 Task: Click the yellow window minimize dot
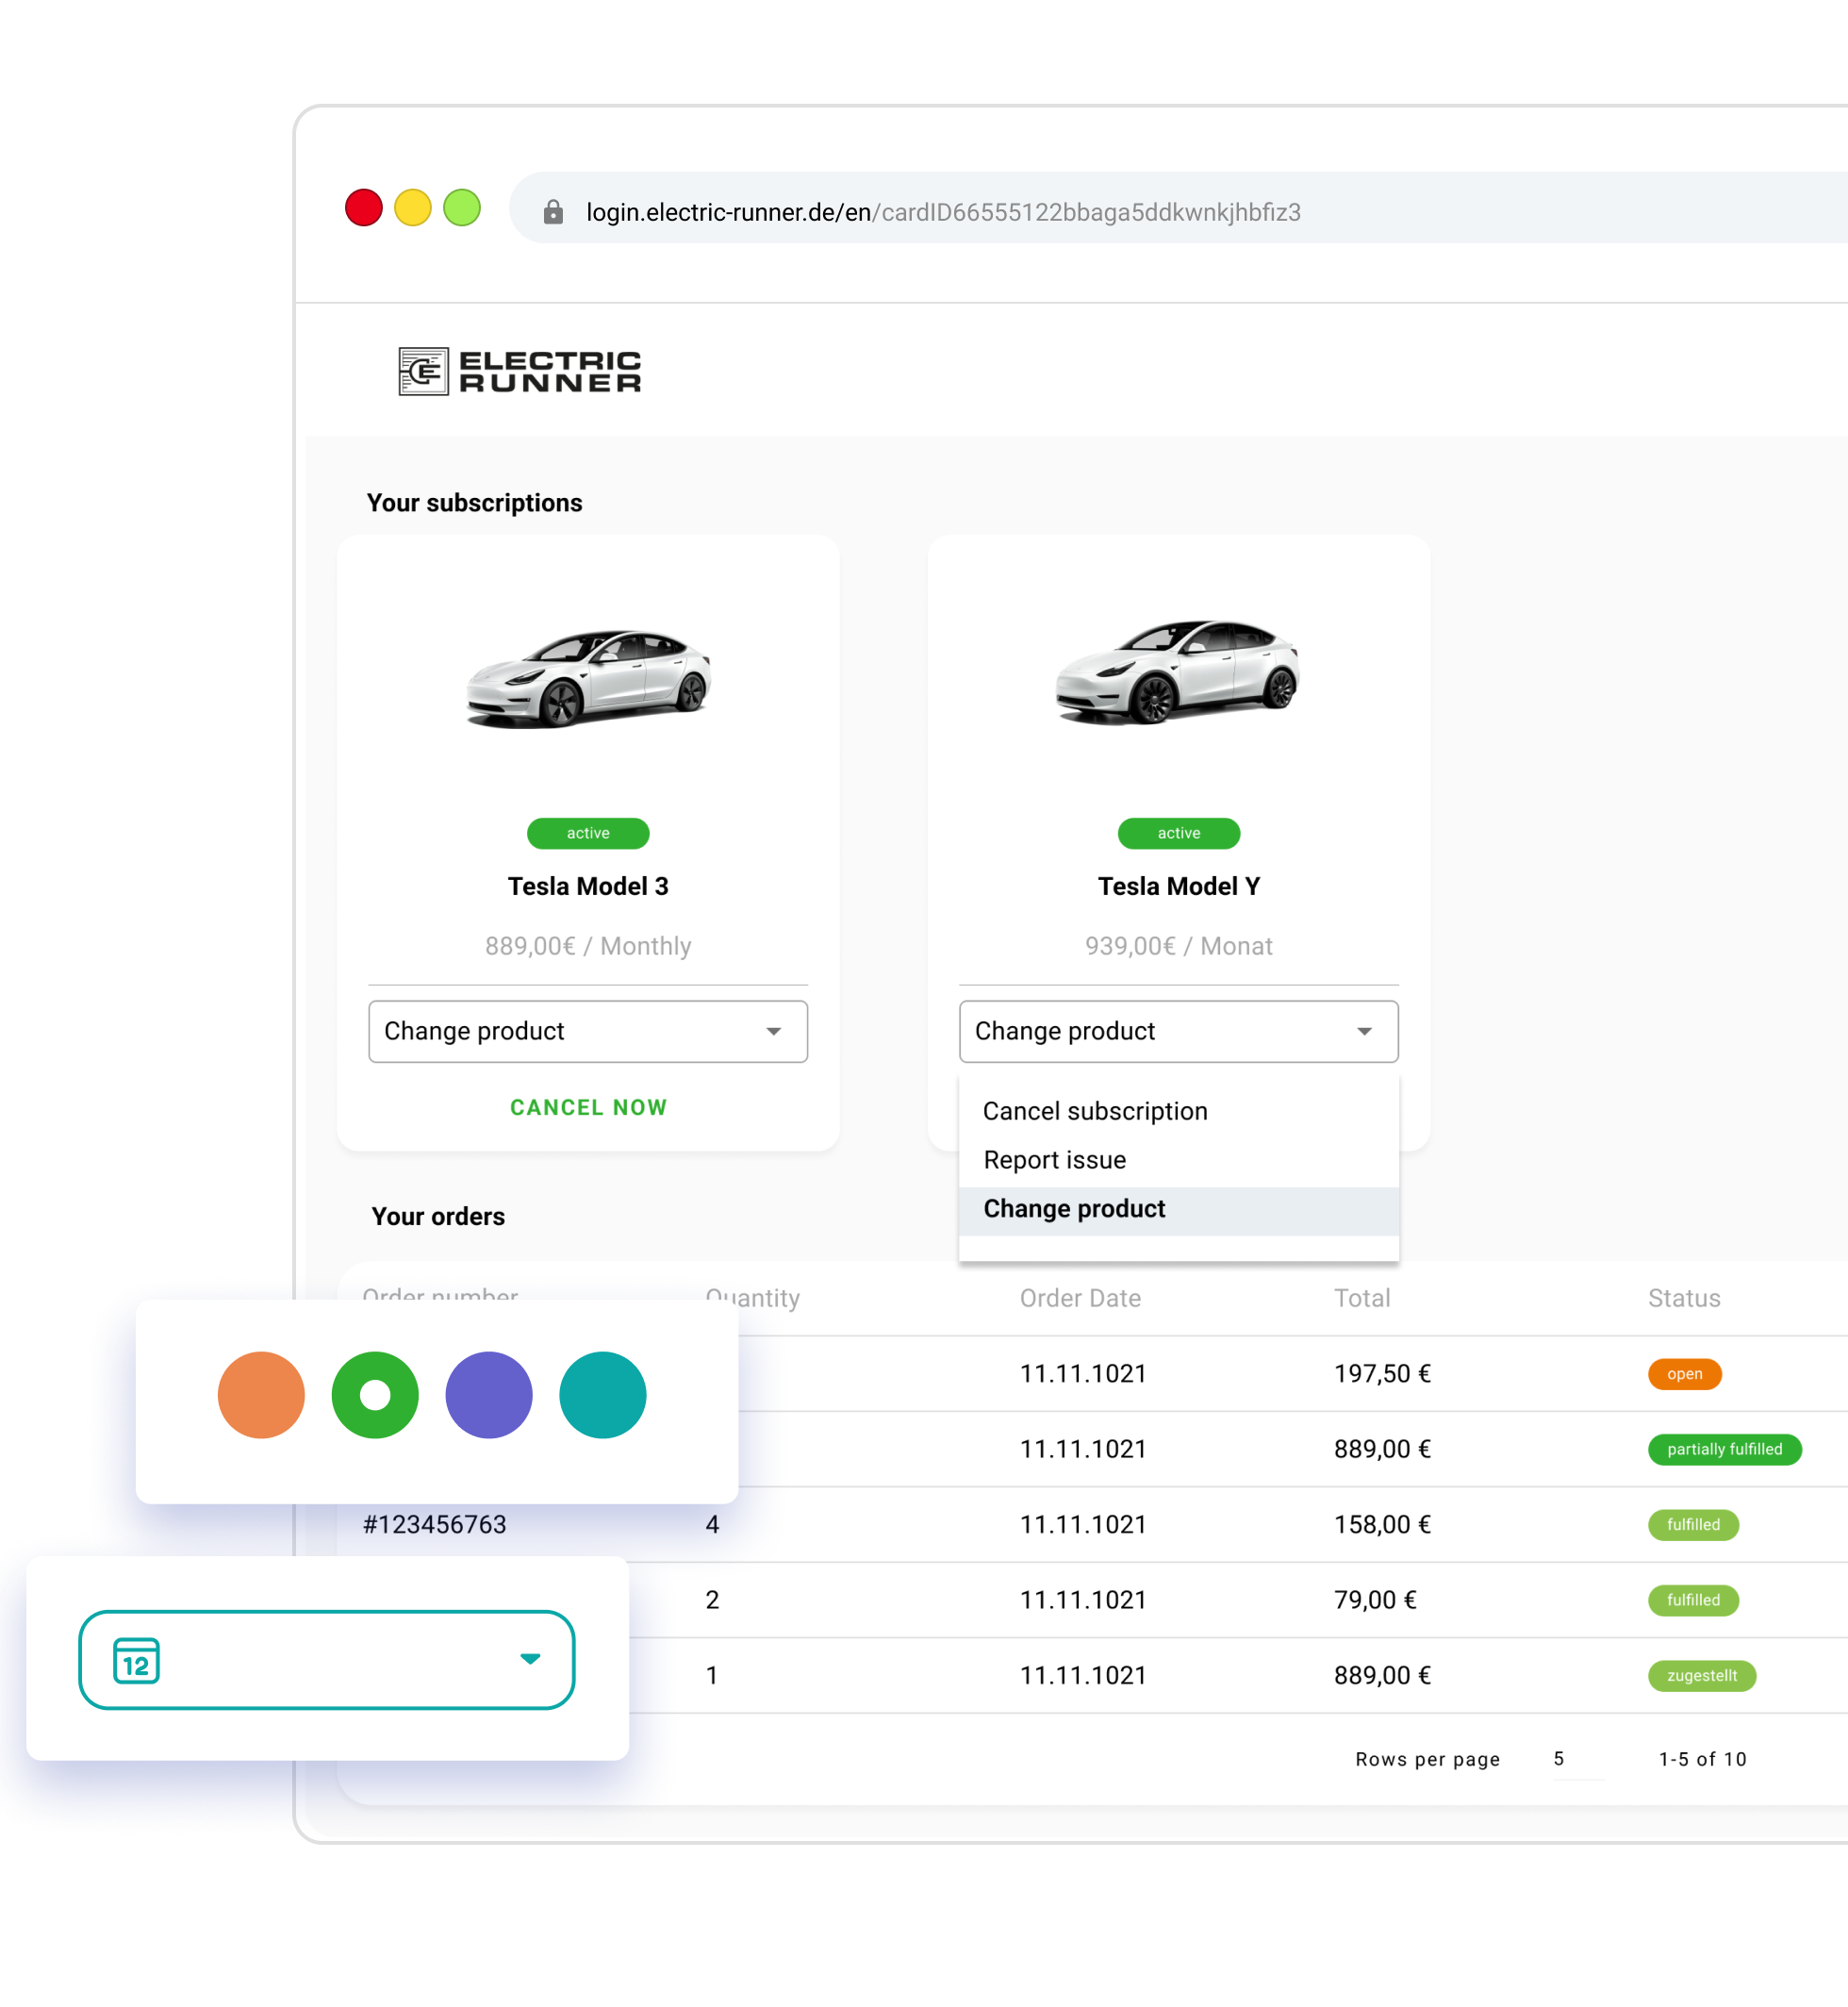coord(413,208)
